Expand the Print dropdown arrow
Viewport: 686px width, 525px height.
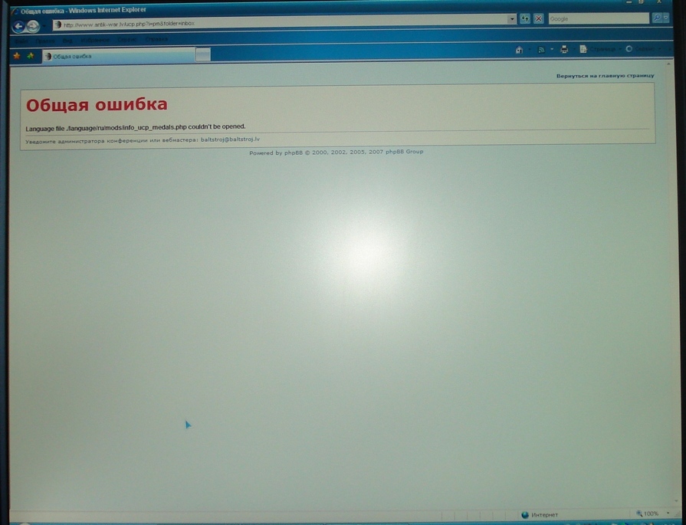tap(574, 50)
